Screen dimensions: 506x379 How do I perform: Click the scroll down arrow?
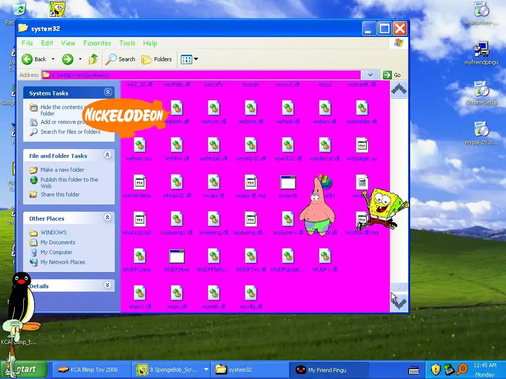(x=399, y=303)
